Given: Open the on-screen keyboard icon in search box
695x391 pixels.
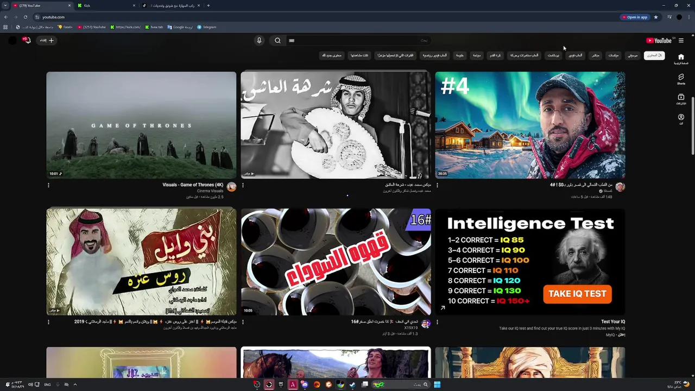Looking at the screenshot, I should pos(292,40).
